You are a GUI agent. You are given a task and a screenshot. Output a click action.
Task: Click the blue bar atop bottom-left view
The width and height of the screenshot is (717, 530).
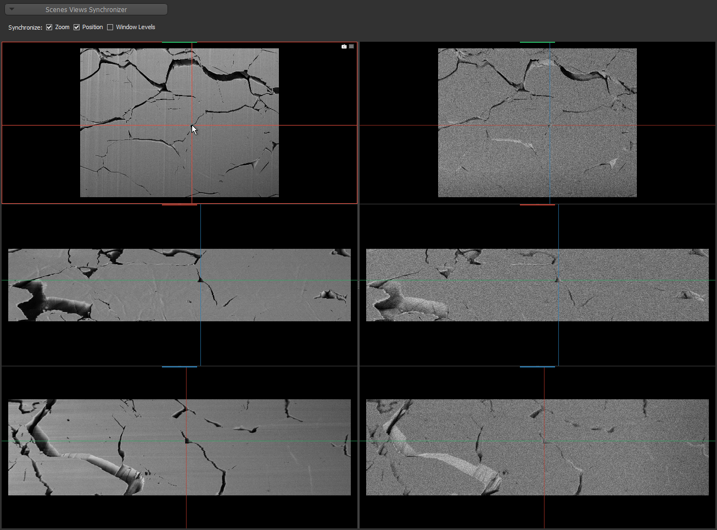pyautogui.click(x=179, y=366)
